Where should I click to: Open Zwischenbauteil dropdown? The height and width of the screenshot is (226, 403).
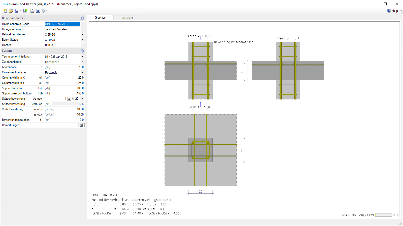point(83,62)
